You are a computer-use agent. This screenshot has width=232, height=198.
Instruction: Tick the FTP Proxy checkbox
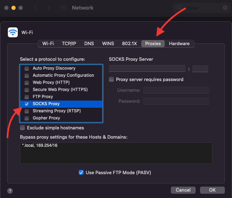click(x=27, y=97)
